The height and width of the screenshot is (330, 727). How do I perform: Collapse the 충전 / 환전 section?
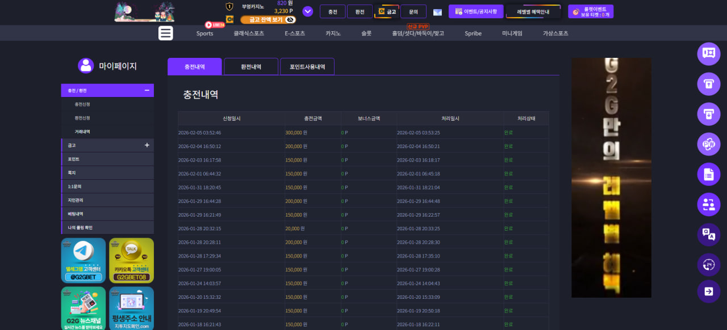pos(147,90)
